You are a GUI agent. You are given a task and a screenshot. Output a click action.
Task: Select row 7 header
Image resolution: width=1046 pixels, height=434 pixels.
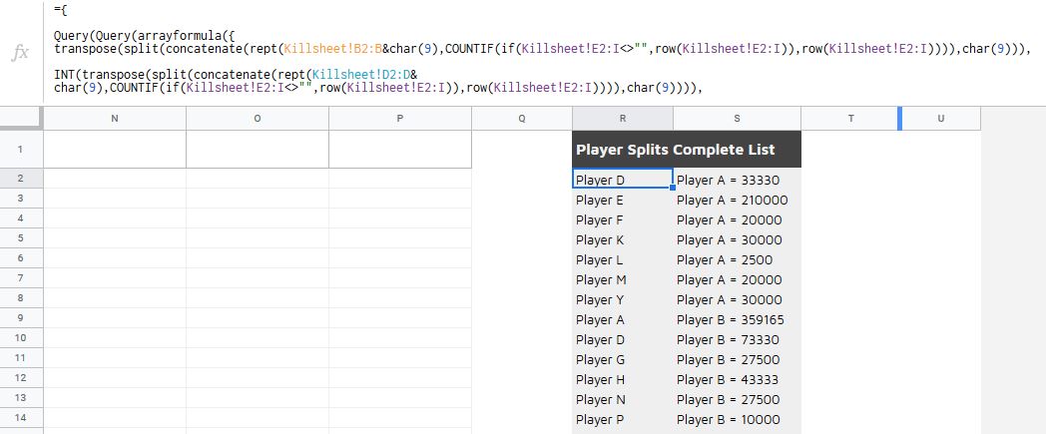tap(21, 278)
